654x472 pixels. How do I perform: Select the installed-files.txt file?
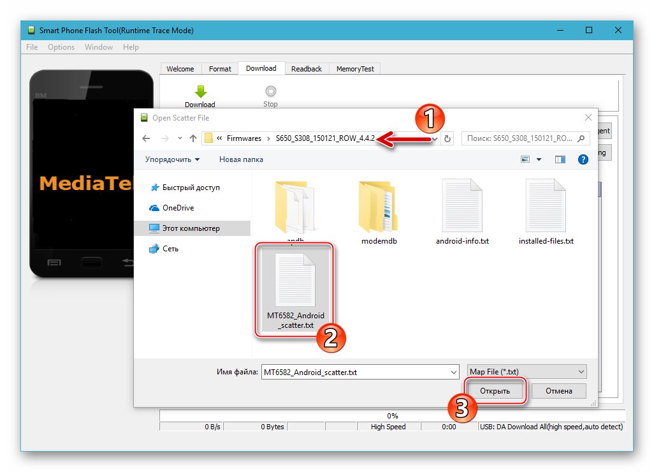(546, 212)
